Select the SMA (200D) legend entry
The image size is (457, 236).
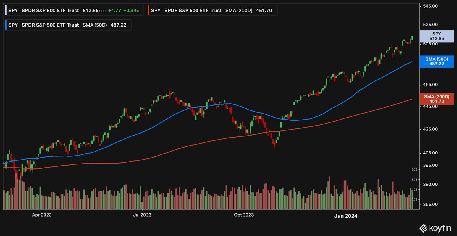[x=212, y=11]
